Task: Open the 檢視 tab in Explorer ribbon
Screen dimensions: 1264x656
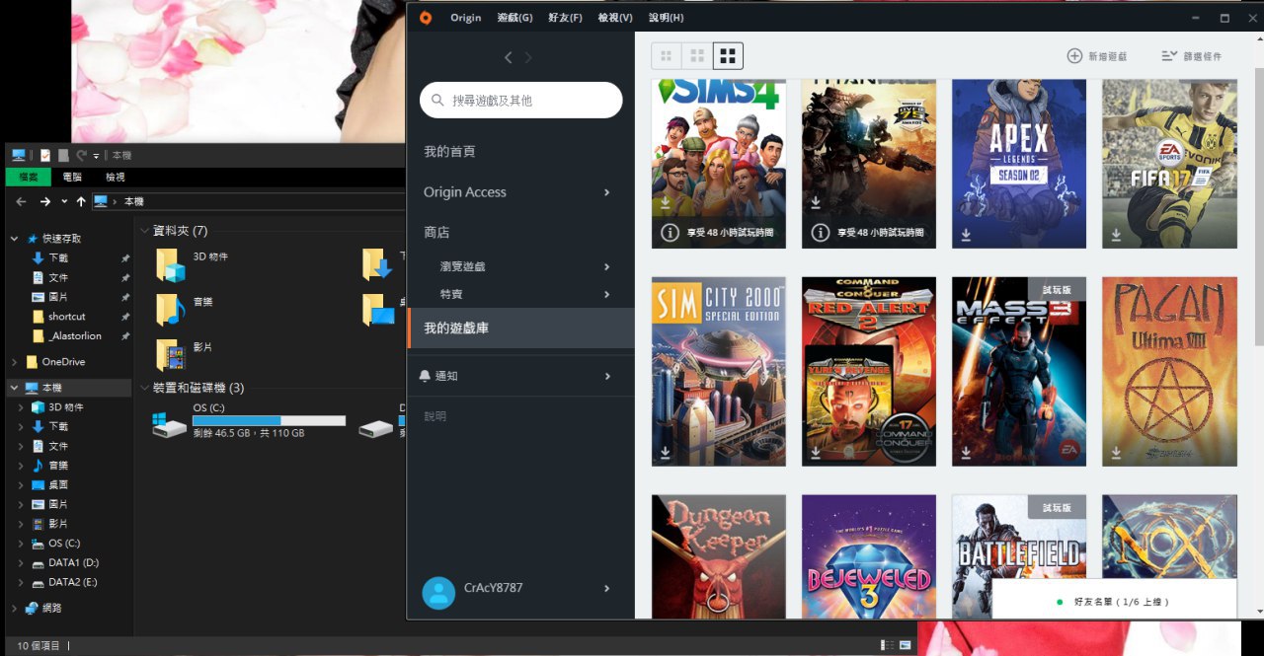Action: click(x=115, y=177)
